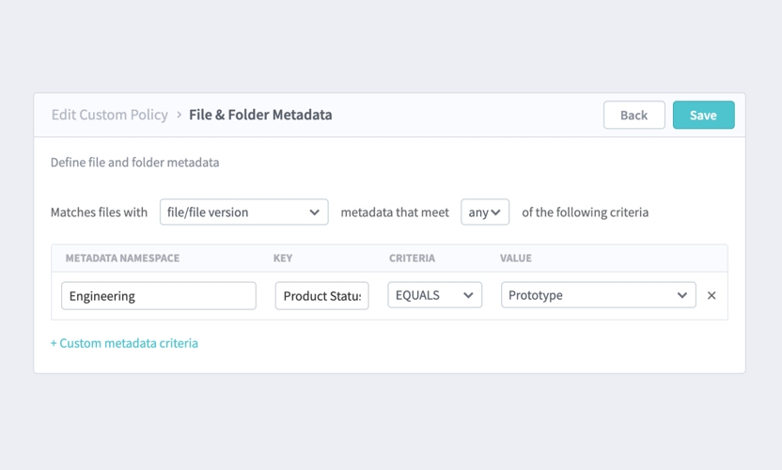Expand the 'any' match condition dropdown
The height and width of the screenshot is (470, 782).
pos(485,212)
